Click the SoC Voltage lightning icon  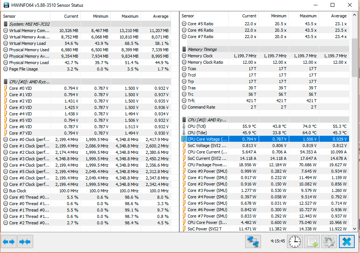pyautogui.click(x=184, y=146)
